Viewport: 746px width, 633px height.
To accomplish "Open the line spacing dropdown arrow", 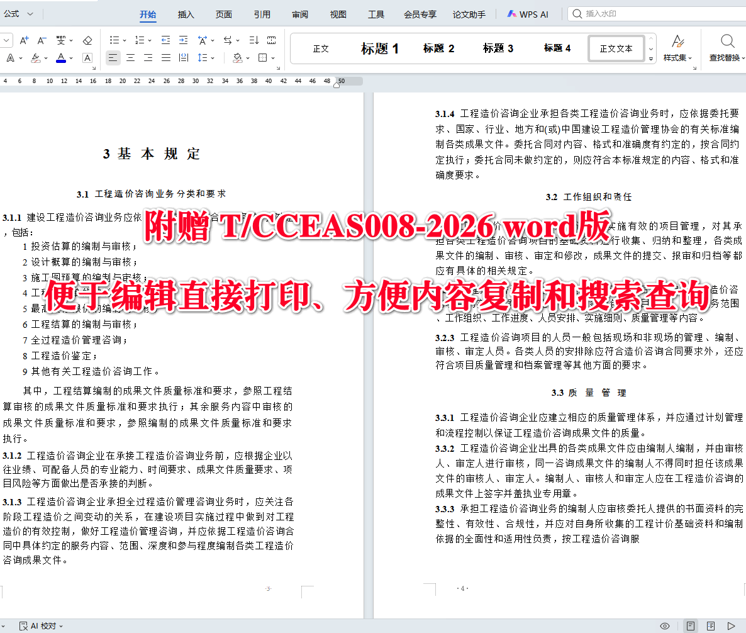I will tap(213, 58).
